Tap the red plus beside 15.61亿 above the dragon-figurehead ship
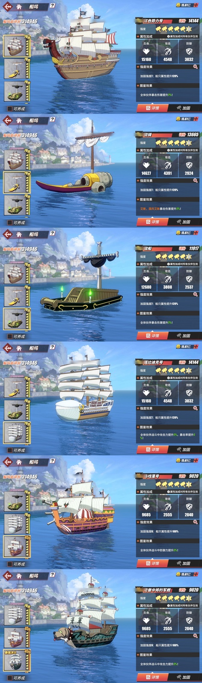The width and height of the screenshot is (202, 683). click(196, 5)
